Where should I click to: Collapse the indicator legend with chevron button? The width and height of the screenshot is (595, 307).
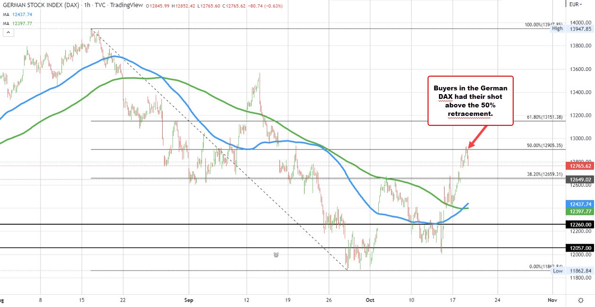pos(8,33)
